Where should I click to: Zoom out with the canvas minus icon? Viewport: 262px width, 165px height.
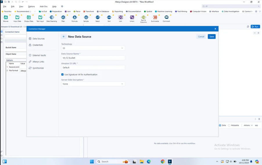point(255,33)
